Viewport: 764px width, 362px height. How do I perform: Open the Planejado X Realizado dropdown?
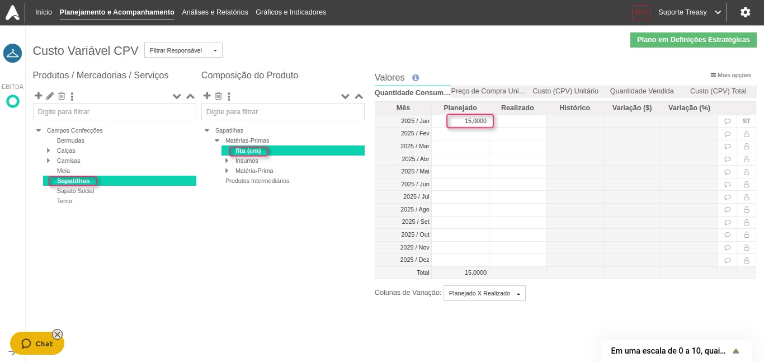tap(484, 293)
